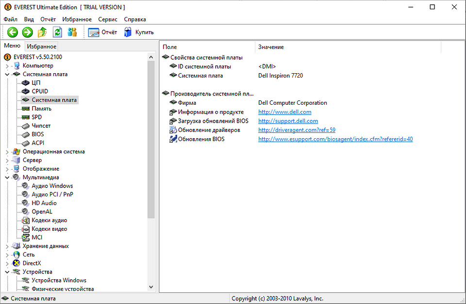
Task: Expand the Операционная система node
Action: coord(7,152)
